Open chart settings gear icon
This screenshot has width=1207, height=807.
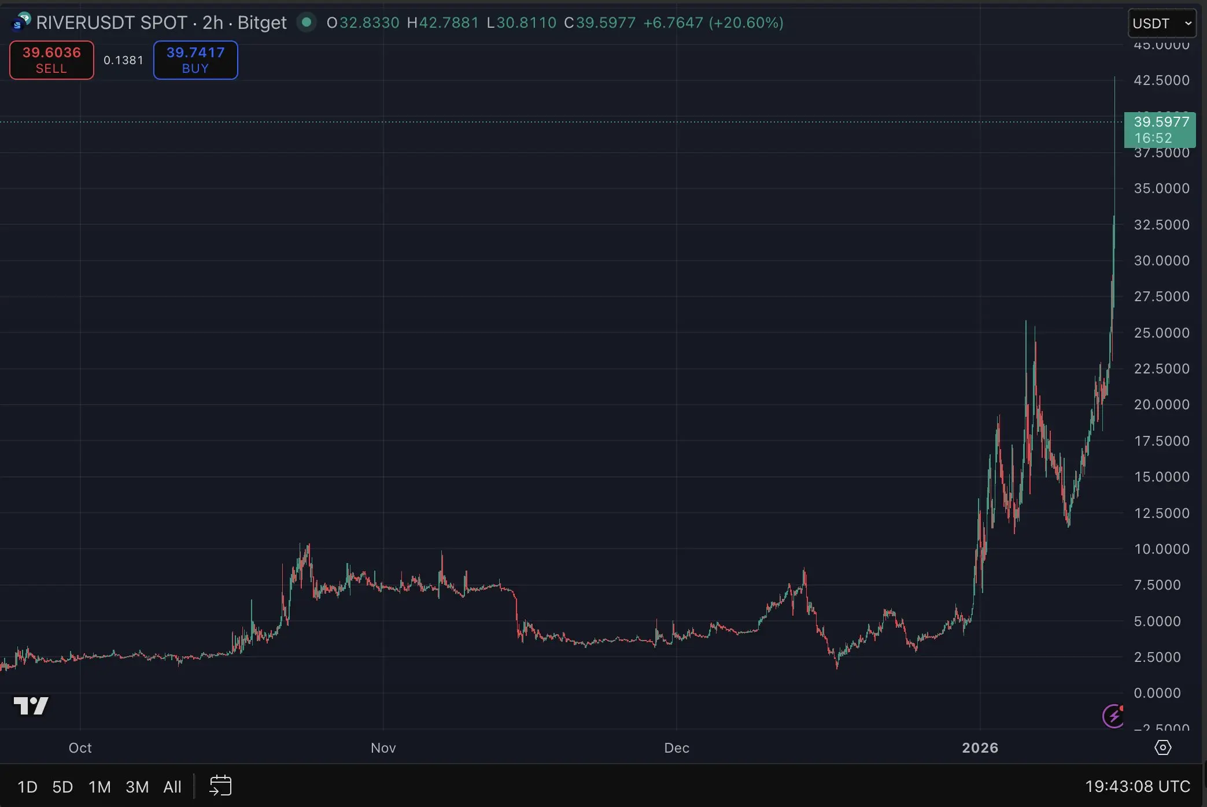coord(1162,747)
